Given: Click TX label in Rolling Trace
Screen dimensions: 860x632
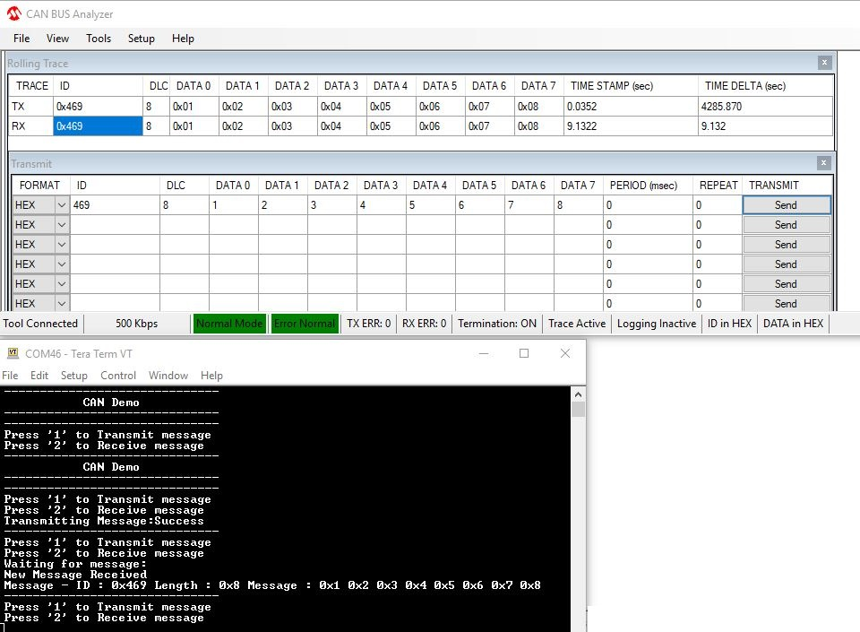Looking at the screenshot, I should point(18,107).
